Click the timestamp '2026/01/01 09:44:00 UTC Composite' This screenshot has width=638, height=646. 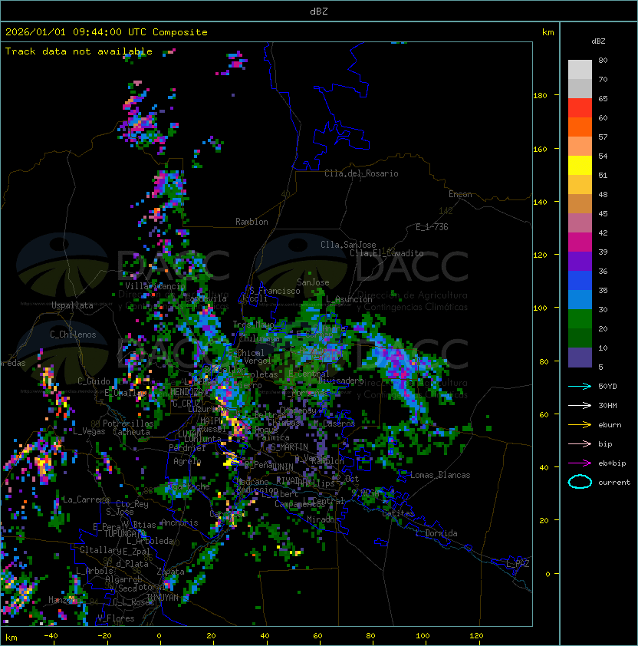click(107, 32)
